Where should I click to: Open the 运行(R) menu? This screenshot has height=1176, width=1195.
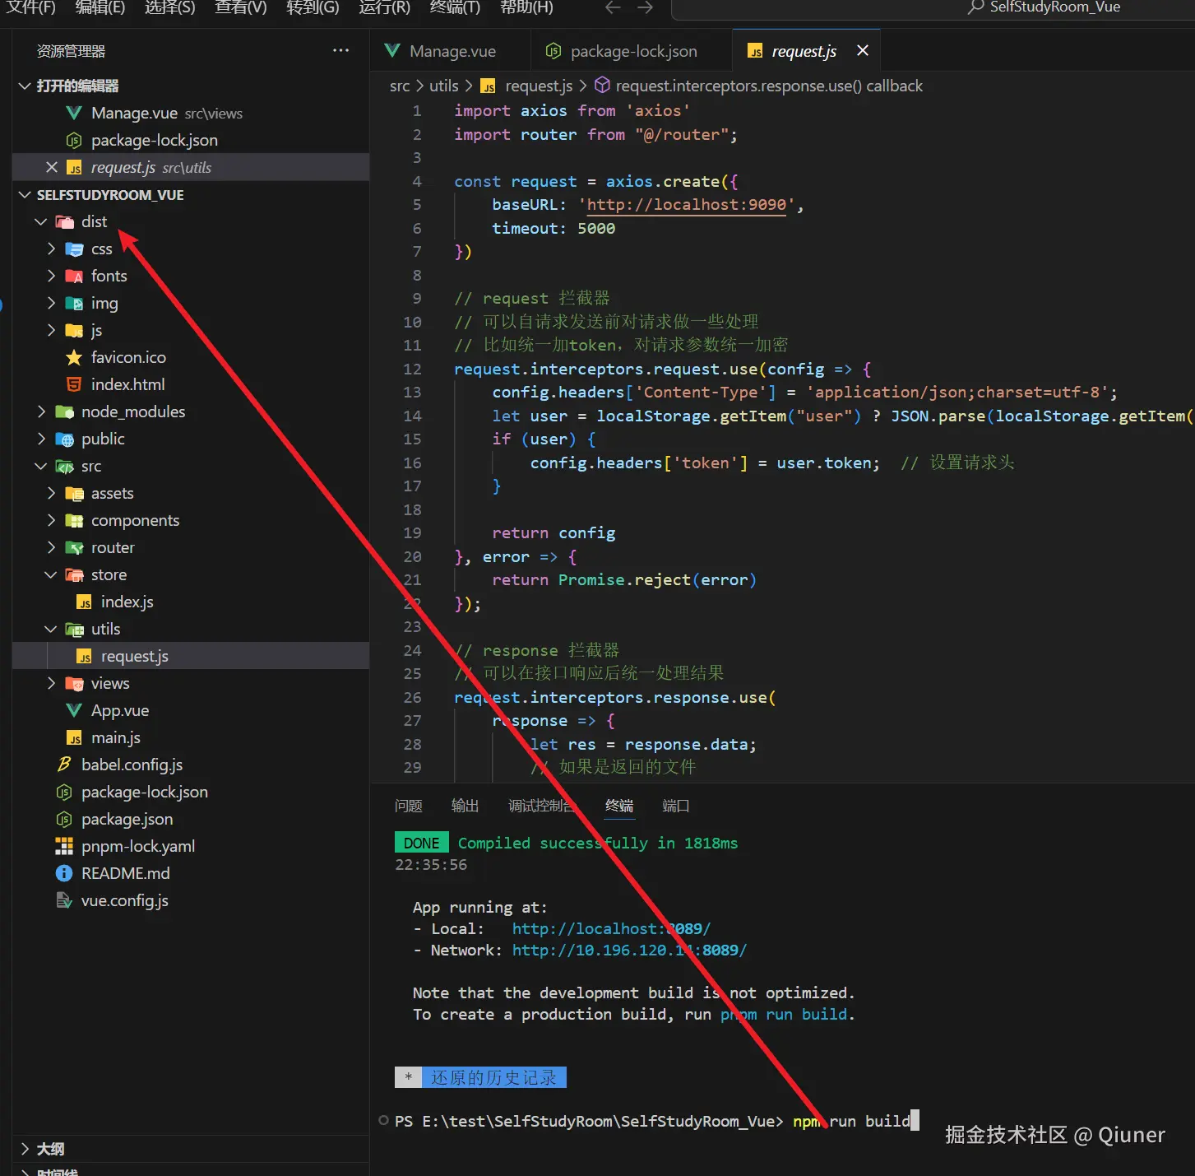click(x=384, y=7)
